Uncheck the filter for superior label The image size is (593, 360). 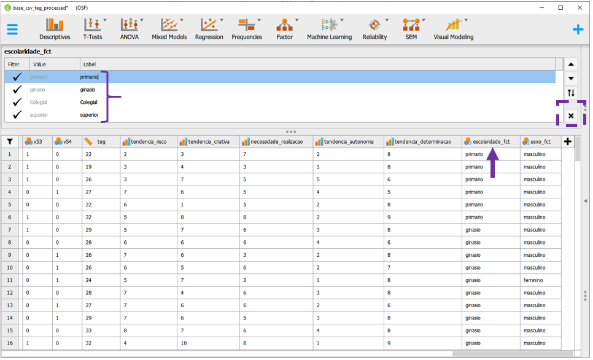[17, 115]
